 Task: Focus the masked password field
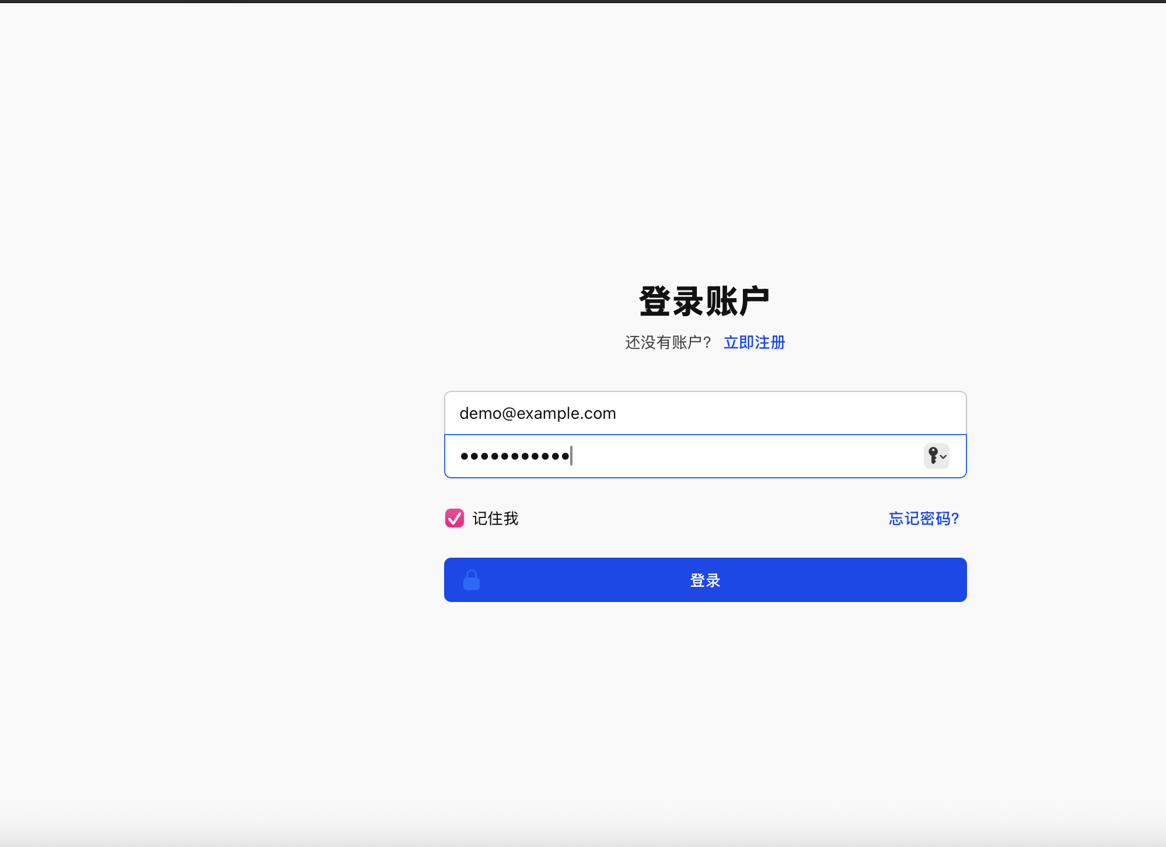pyautogui.click(x=706, y=456)
